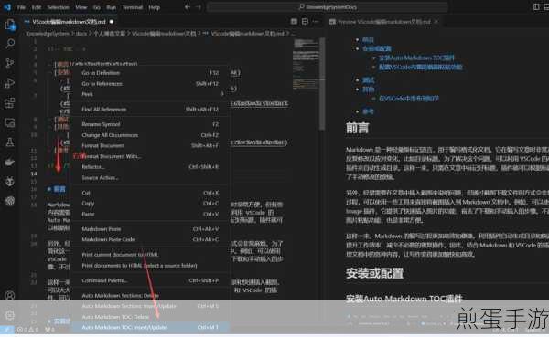This screenshot has width=549, height=337.
Task: Toggle the layout icon in the top right
Action: pos(536,7)
